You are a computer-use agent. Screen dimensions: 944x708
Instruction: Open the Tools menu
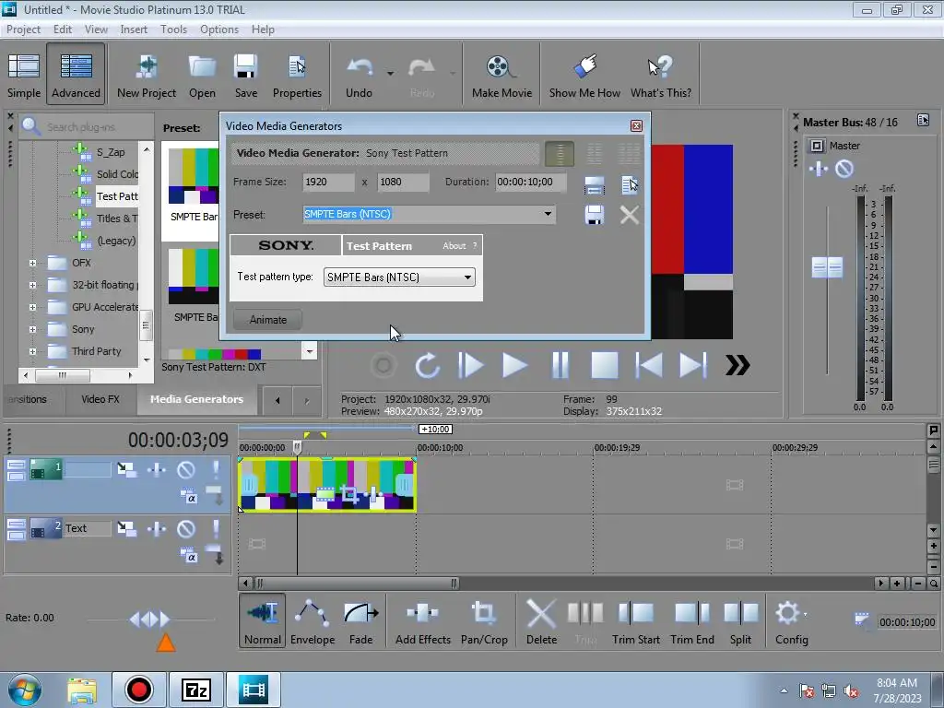coord(173,29)
